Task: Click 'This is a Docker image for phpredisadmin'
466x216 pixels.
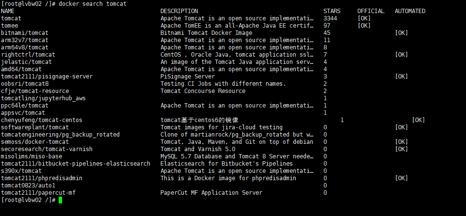Action: pos(228,178)
